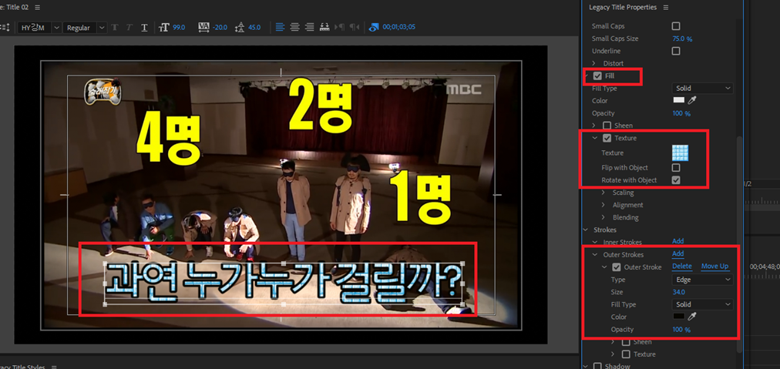Align text left in title toolbar
Image resolution: width=780 pixels, height=369 pixels.
[280, 27]
